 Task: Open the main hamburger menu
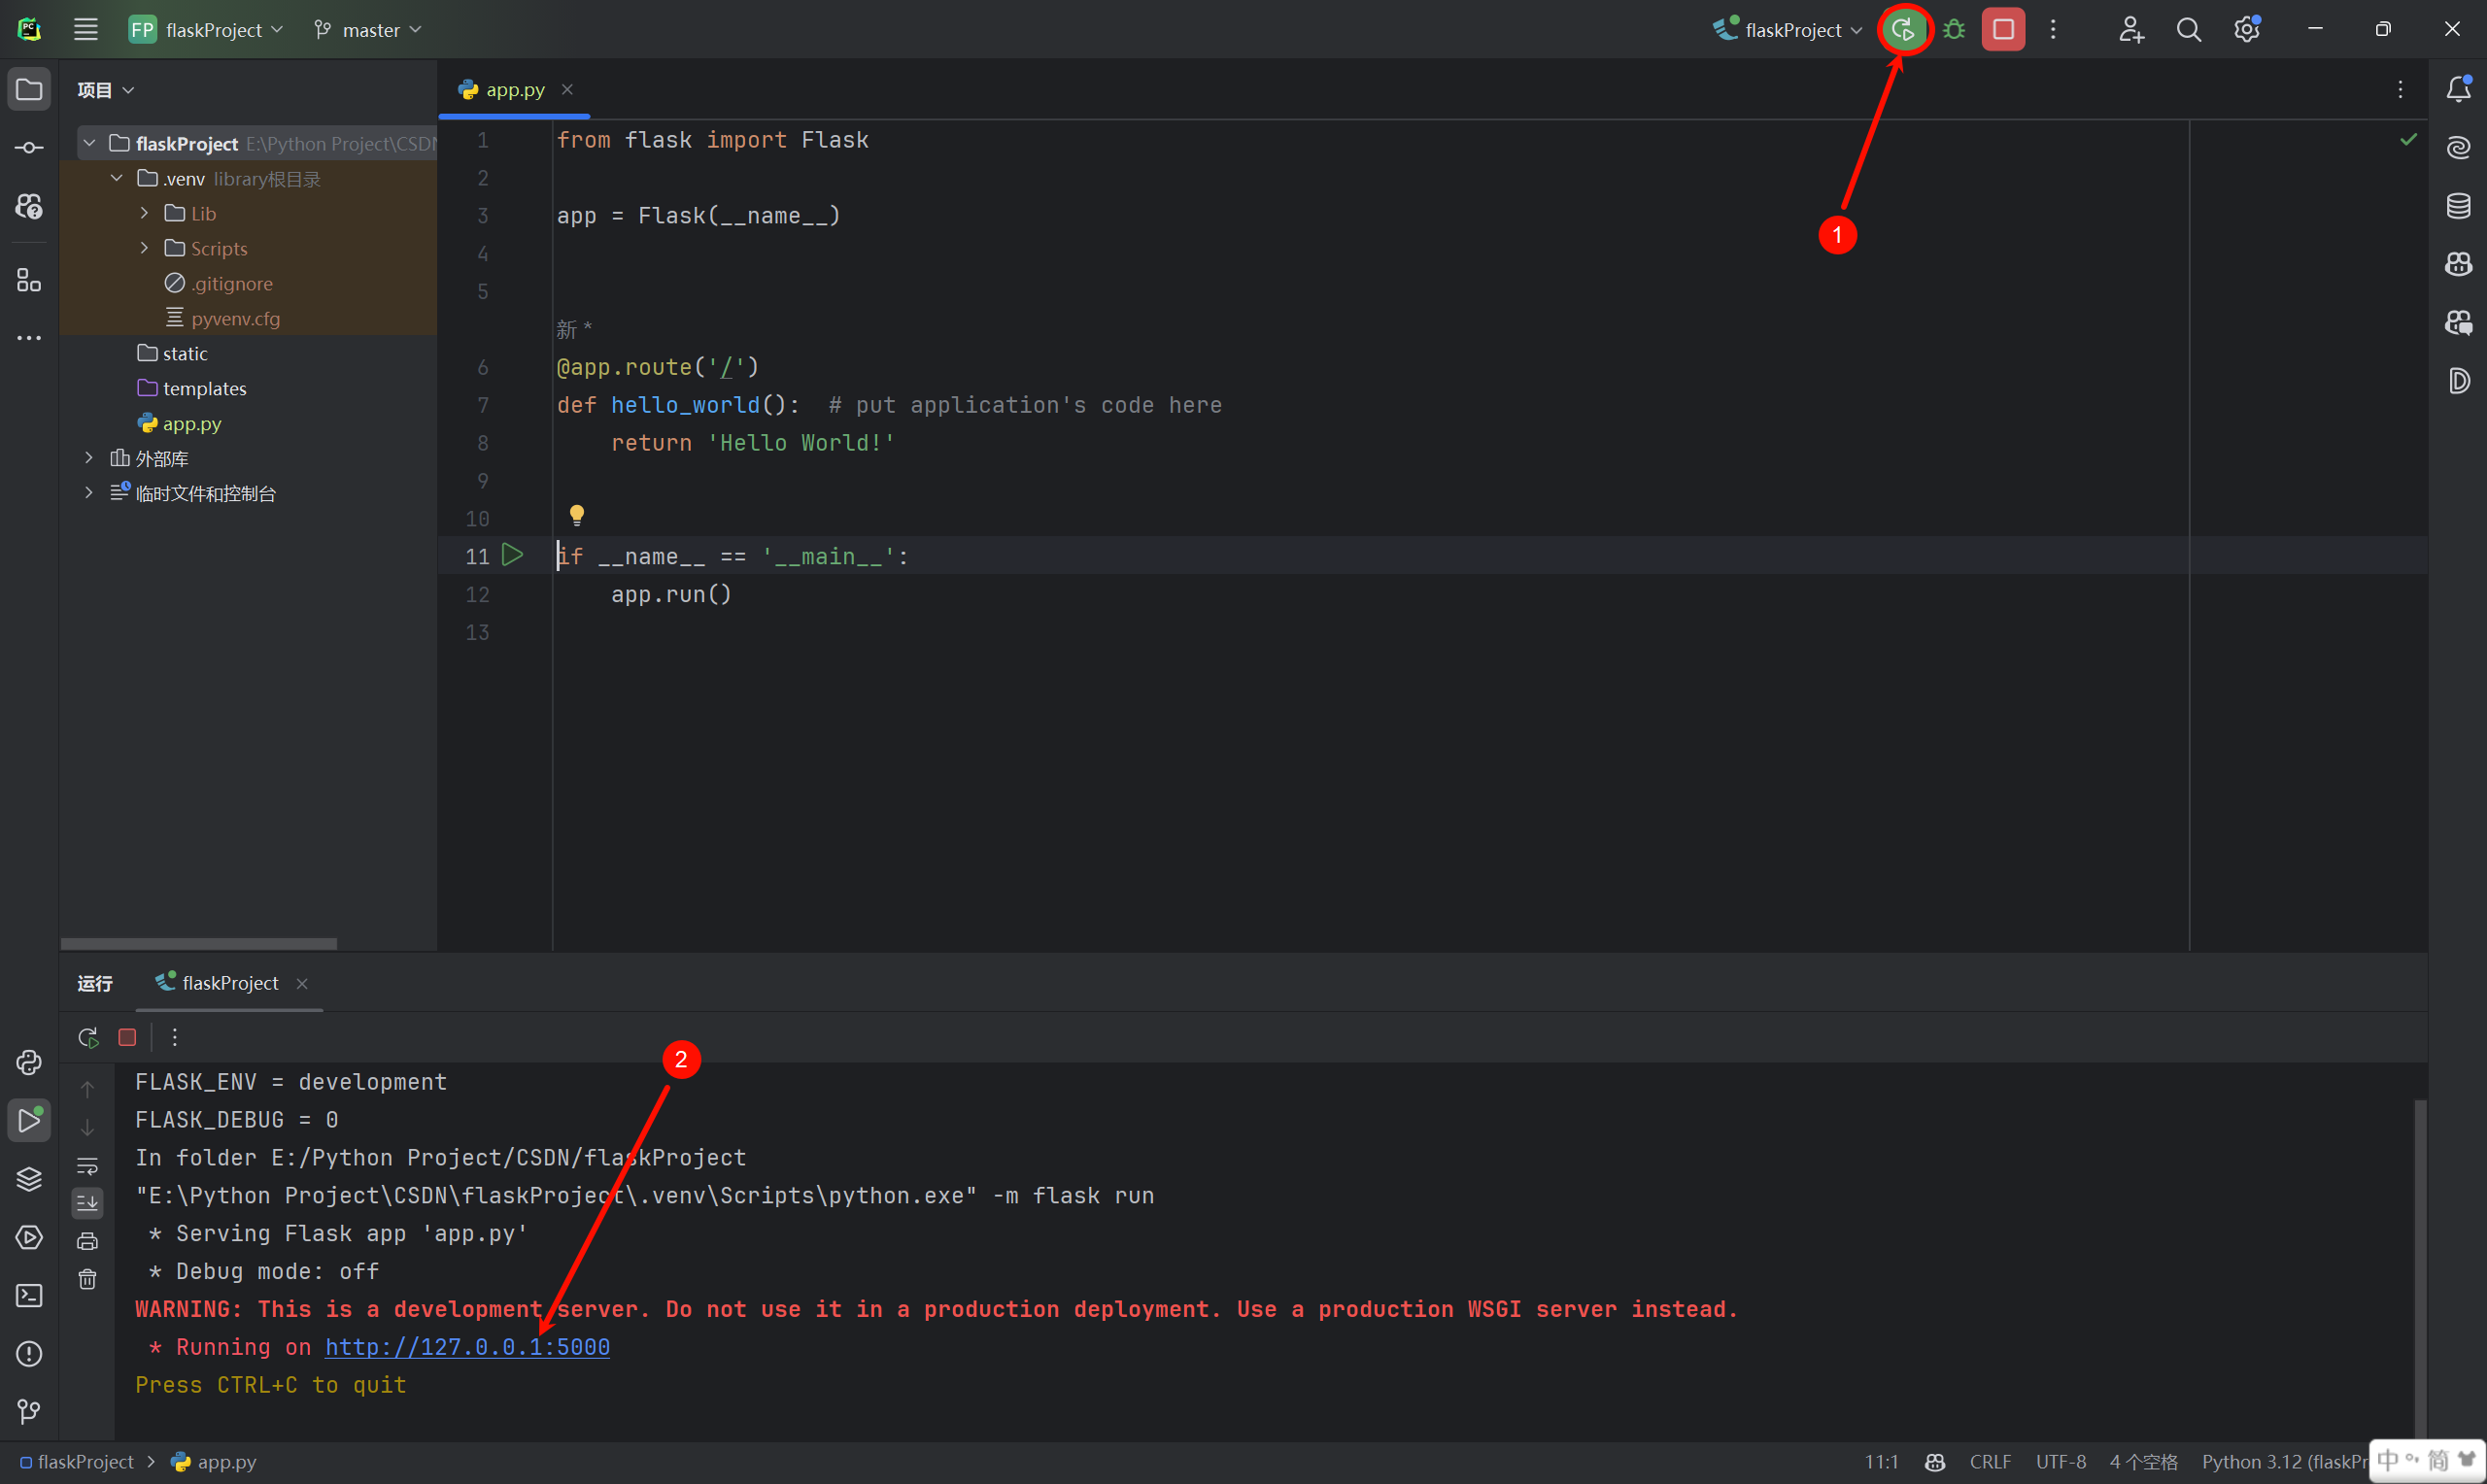click(86, 29)
